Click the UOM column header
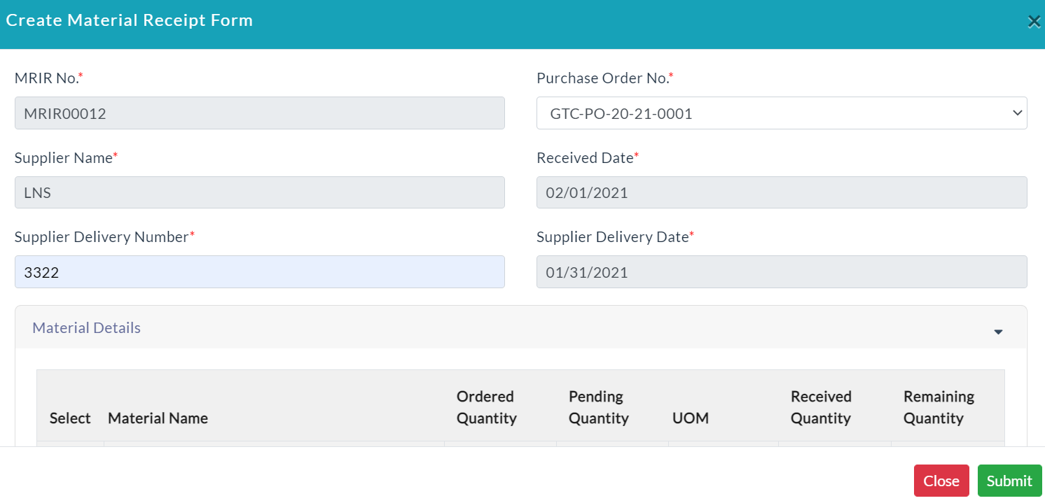 (x=691, y=418)
